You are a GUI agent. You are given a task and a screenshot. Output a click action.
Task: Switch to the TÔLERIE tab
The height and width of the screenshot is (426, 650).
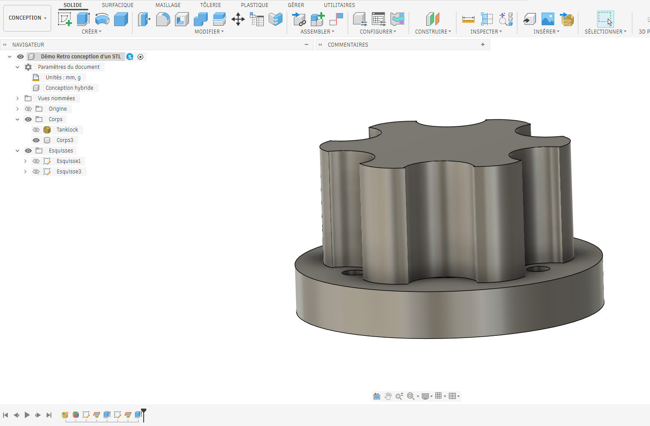(x=211, y=5)
